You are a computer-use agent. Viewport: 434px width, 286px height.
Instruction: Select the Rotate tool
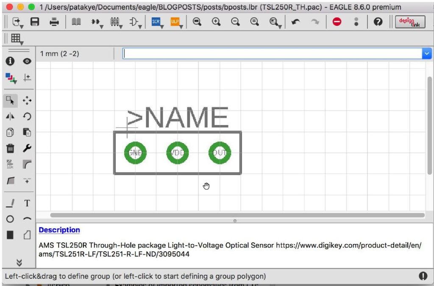click(x=27, y=117)
